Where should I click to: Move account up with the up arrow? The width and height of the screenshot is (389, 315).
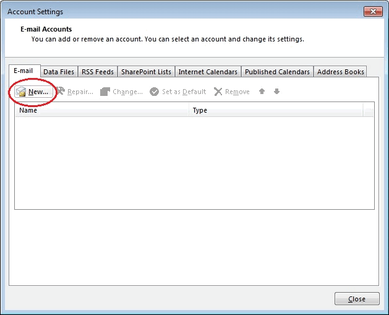262,92
